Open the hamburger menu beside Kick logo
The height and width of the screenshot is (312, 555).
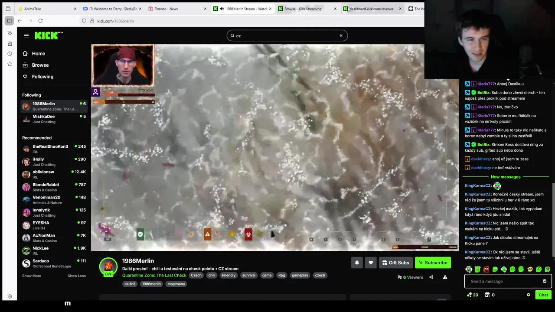tap(26, 36)
